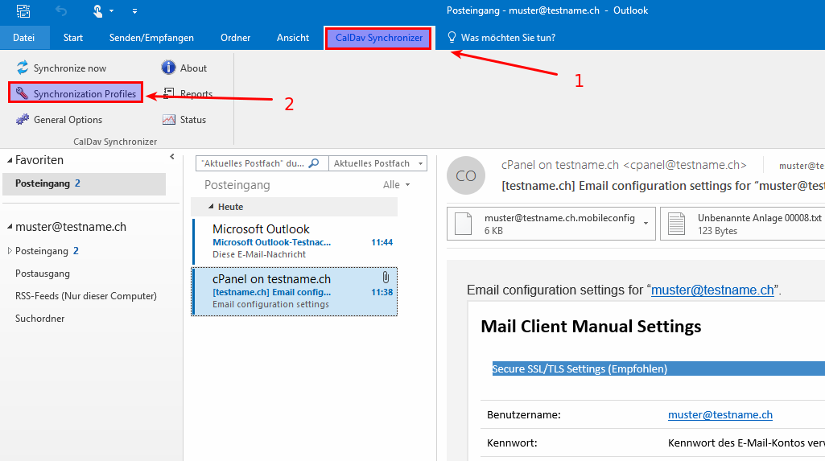
Task: Switch to the Ansicht tab
Action: [x=292, y=37]
